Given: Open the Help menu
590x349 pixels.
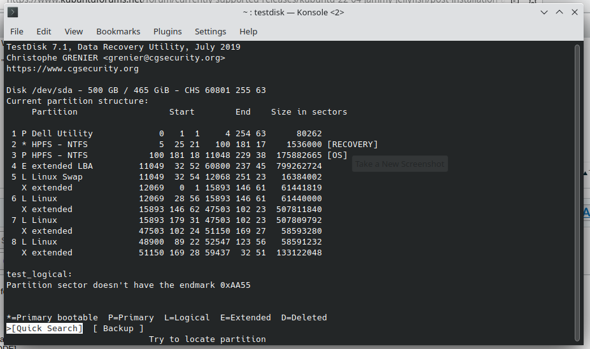Looking at the screenshot, I should coord(248,31).
